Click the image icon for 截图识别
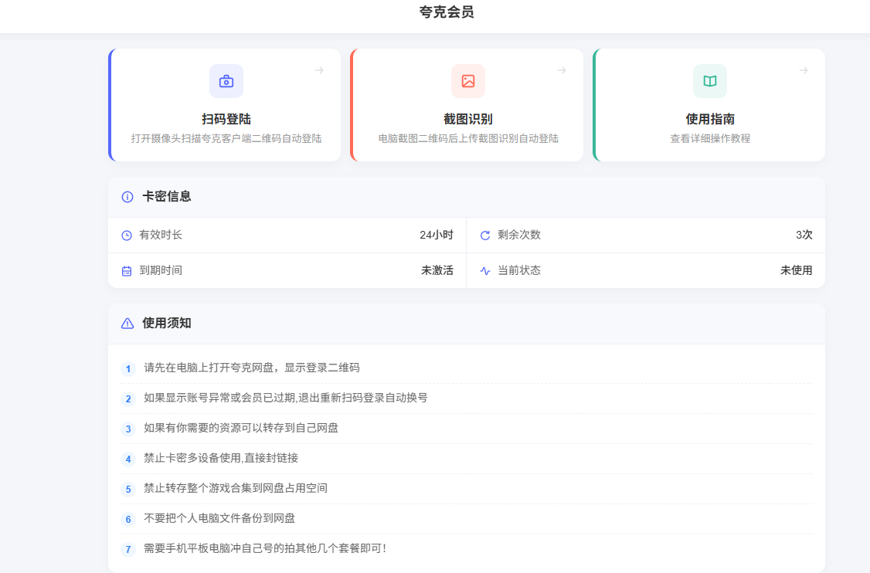The width and height of the screenshot is (870, 573). 468,81
